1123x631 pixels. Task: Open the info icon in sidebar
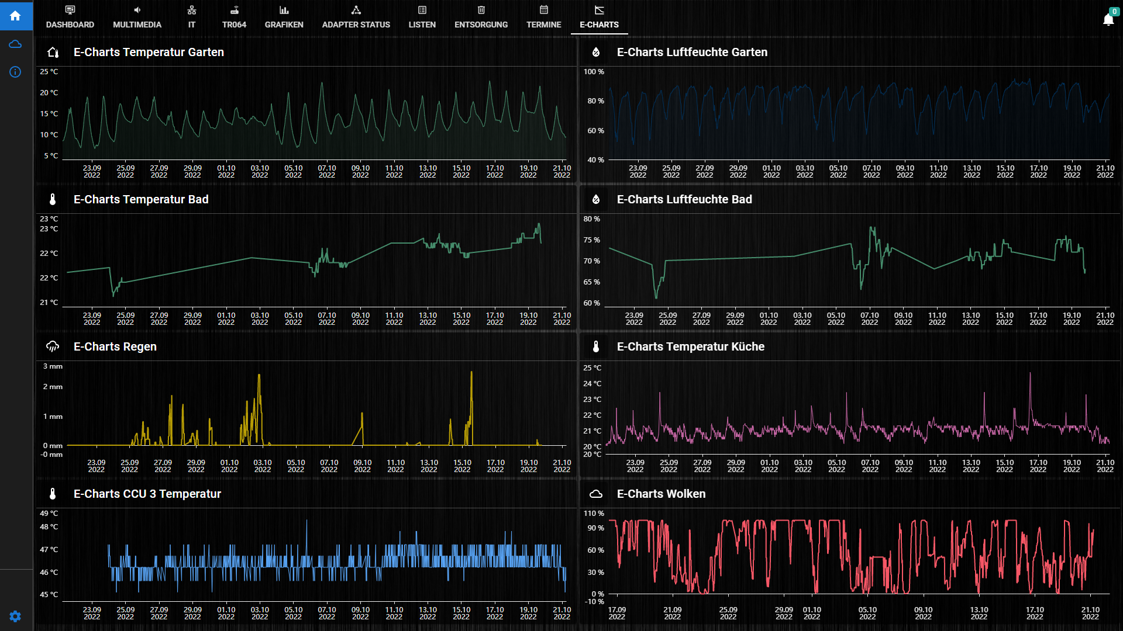[x=16, y=72]
